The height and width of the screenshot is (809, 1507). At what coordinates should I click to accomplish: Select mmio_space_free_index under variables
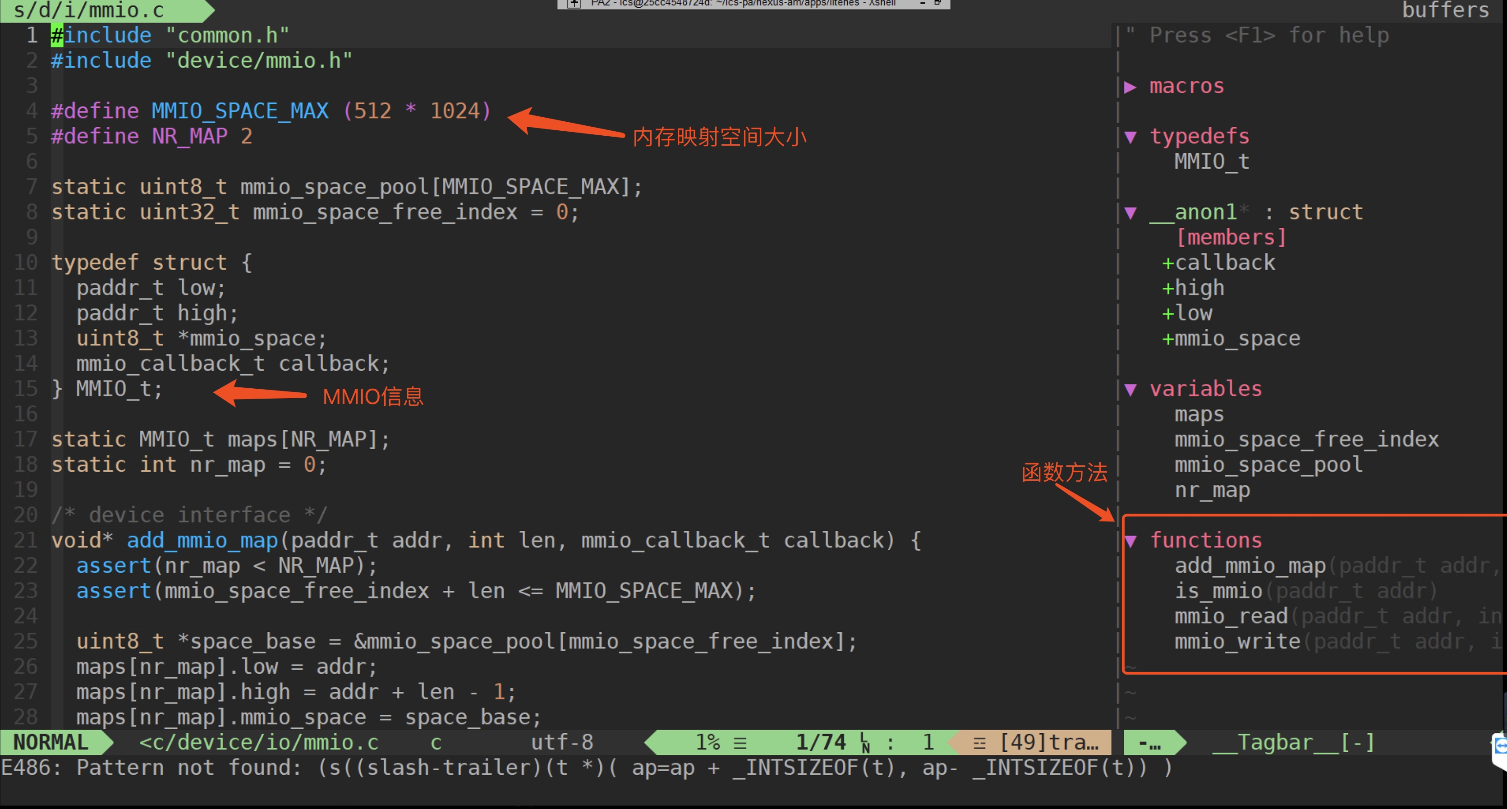pyautogui.click(x=1306, y=439)
